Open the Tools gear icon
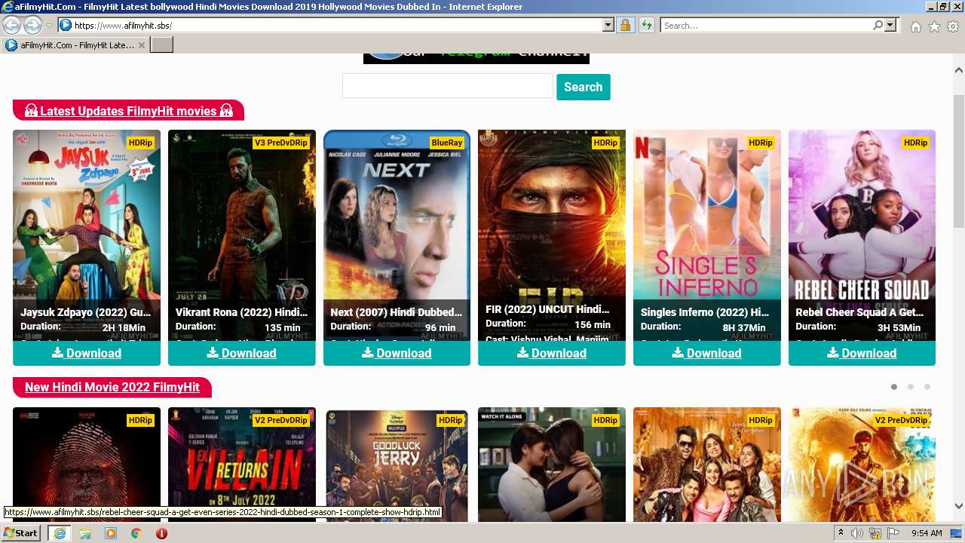This screenshot has height=543, width=965. coord(953,26)
